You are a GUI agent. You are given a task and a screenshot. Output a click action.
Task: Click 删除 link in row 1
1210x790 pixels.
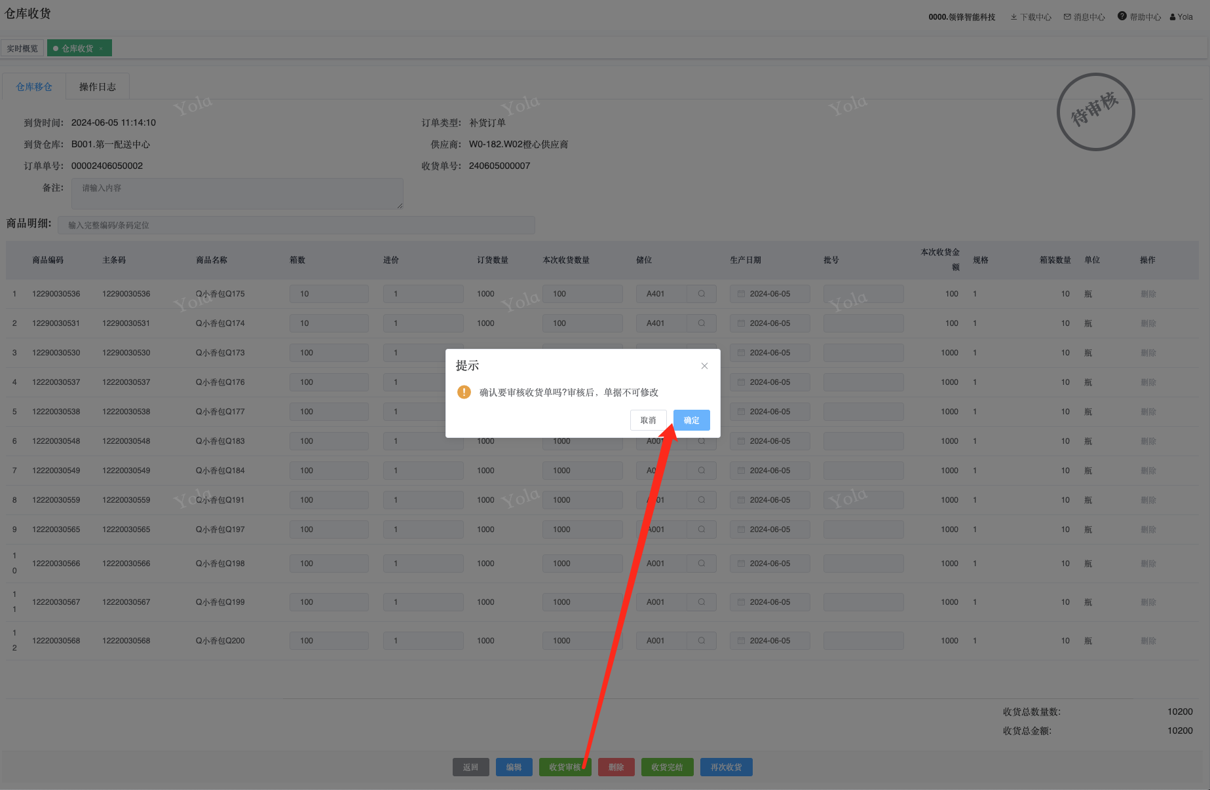pos(1148,294)
